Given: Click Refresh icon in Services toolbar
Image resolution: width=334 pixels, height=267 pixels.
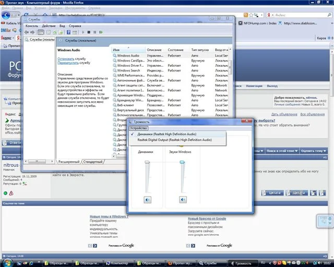Looking at the screenshot, I should point(55,32).
